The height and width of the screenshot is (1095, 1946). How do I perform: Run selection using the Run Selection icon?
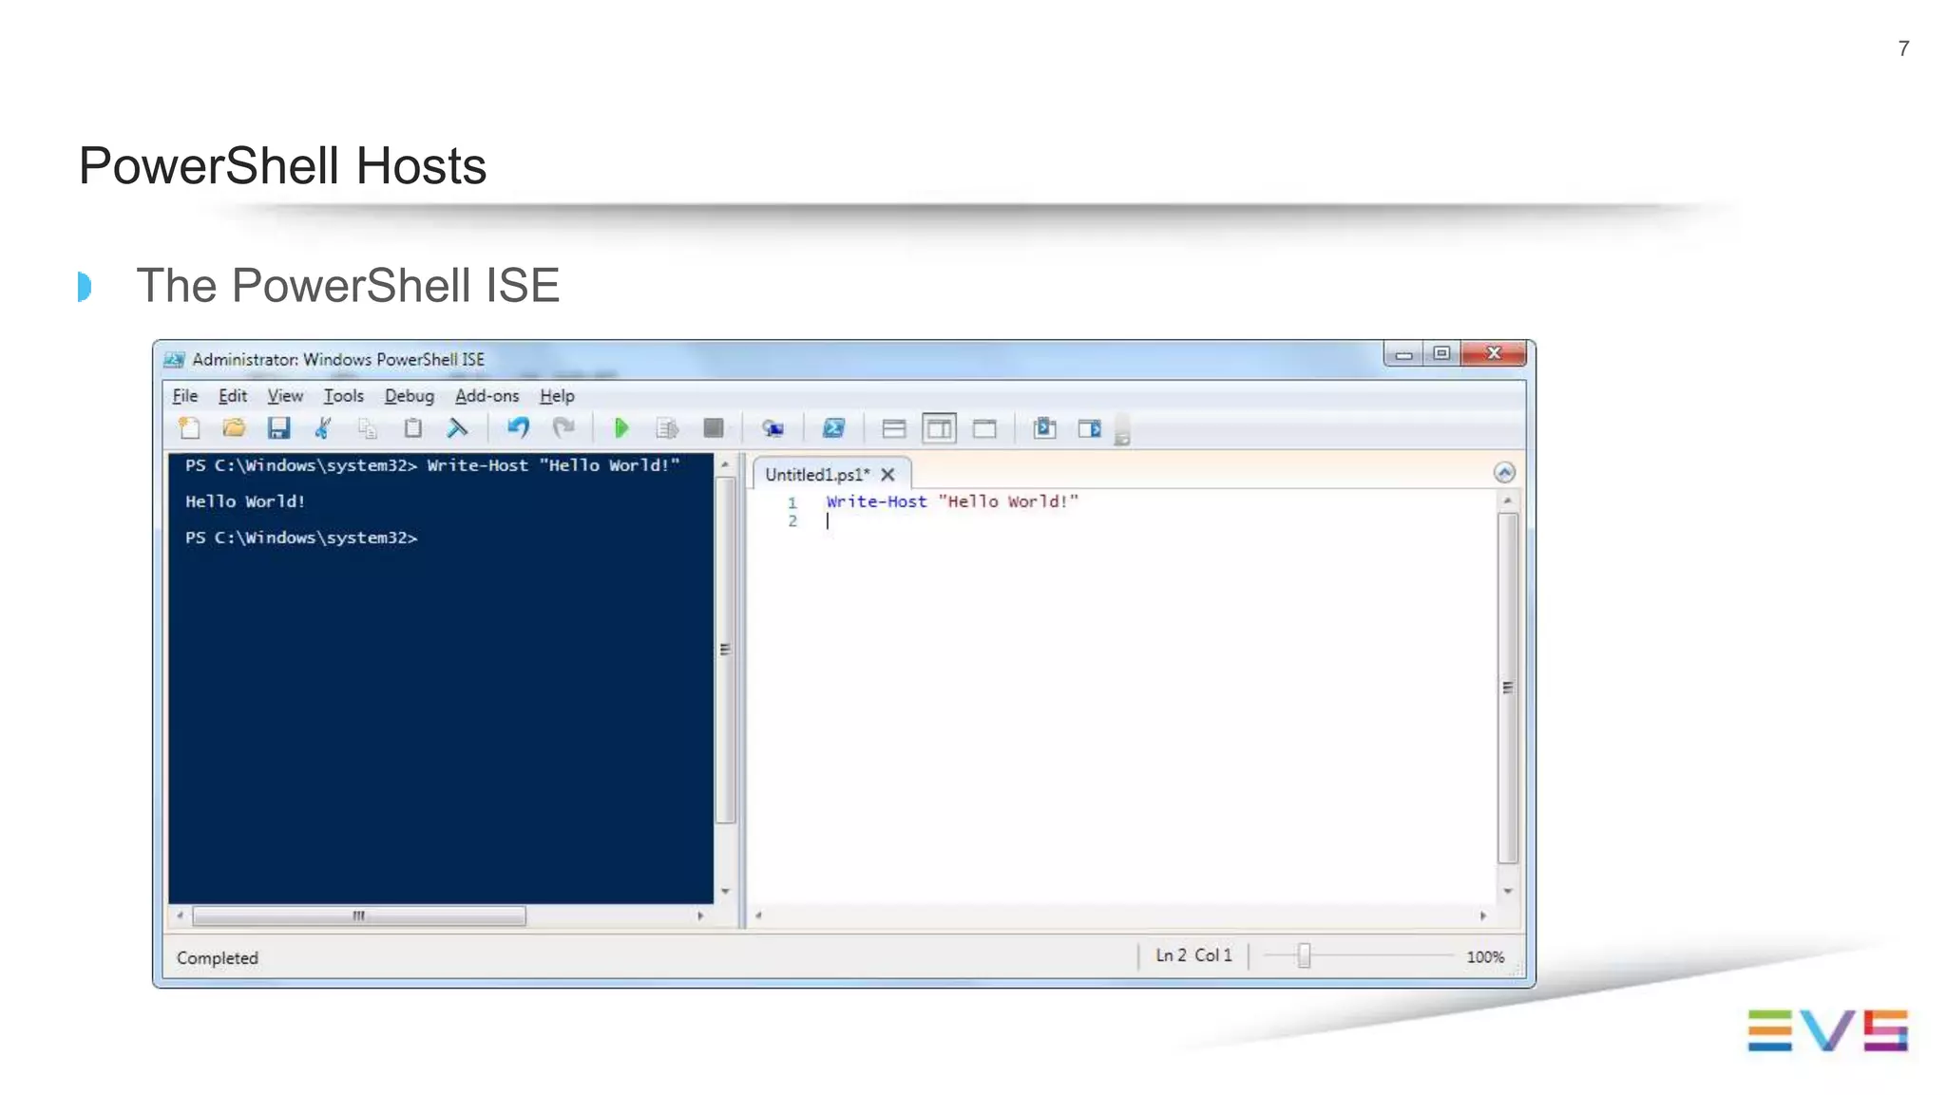[x=667, y=428]
